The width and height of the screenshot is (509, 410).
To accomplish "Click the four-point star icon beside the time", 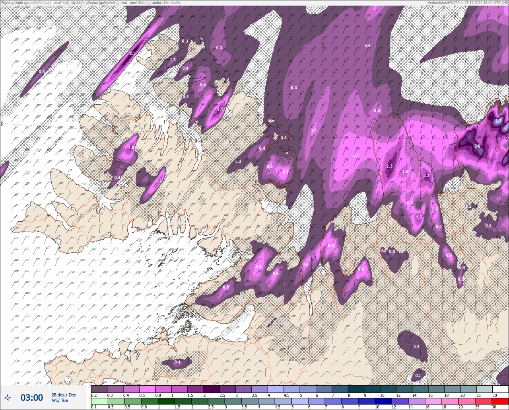I will (8, 397).
